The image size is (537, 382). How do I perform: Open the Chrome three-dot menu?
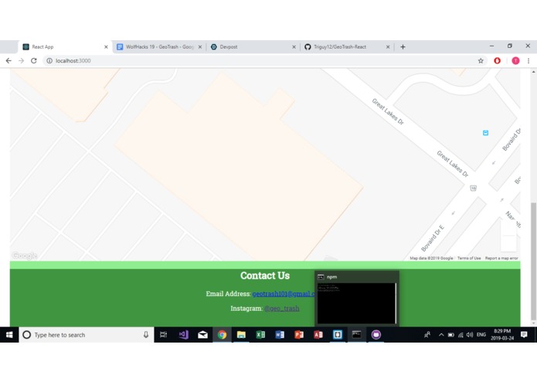click(529, 60)
